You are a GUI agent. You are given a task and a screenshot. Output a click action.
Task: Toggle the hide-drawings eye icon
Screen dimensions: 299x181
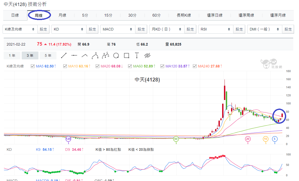point(147,55)
